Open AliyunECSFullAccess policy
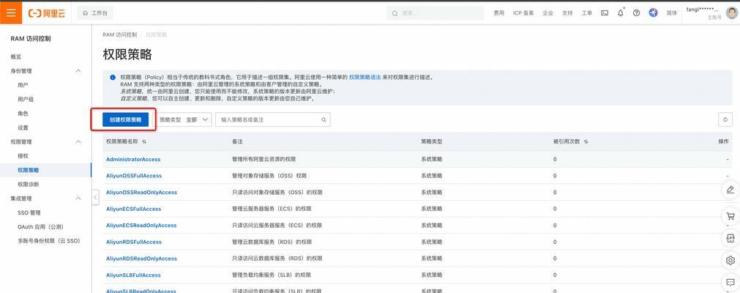Viewport: 740px width, 293px height. [133, 209]
